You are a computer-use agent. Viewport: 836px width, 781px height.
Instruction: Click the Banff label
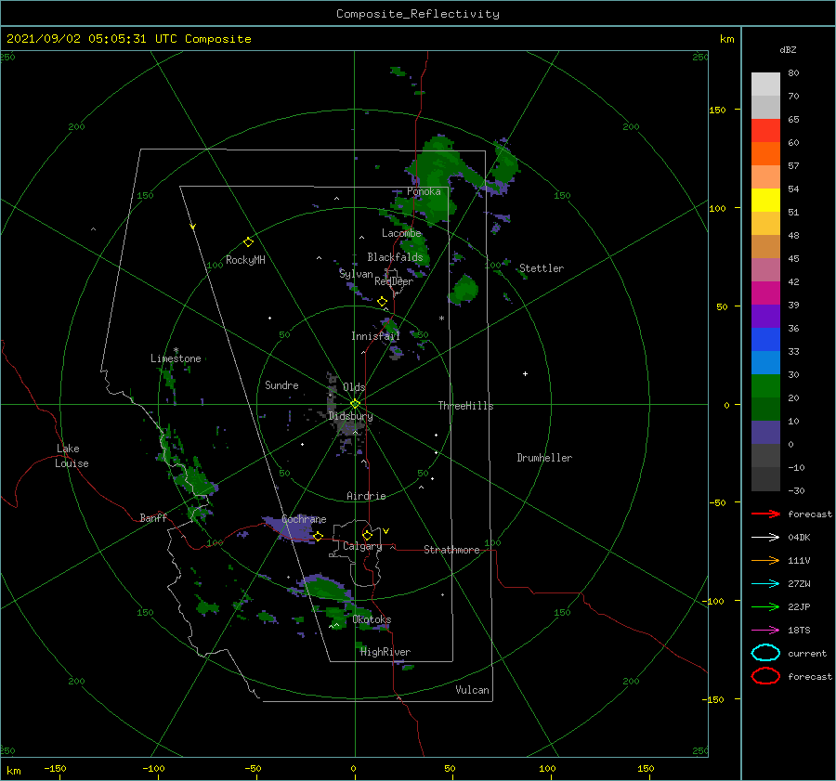pos(153,517)
